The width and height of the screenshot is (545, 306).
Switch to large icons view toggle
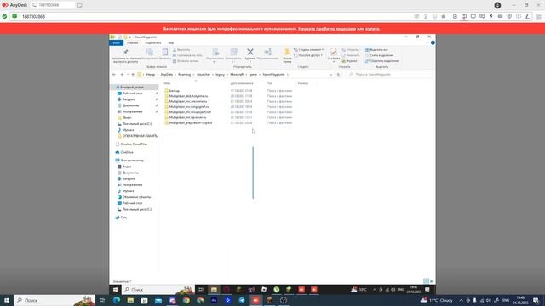pos(432,281)
